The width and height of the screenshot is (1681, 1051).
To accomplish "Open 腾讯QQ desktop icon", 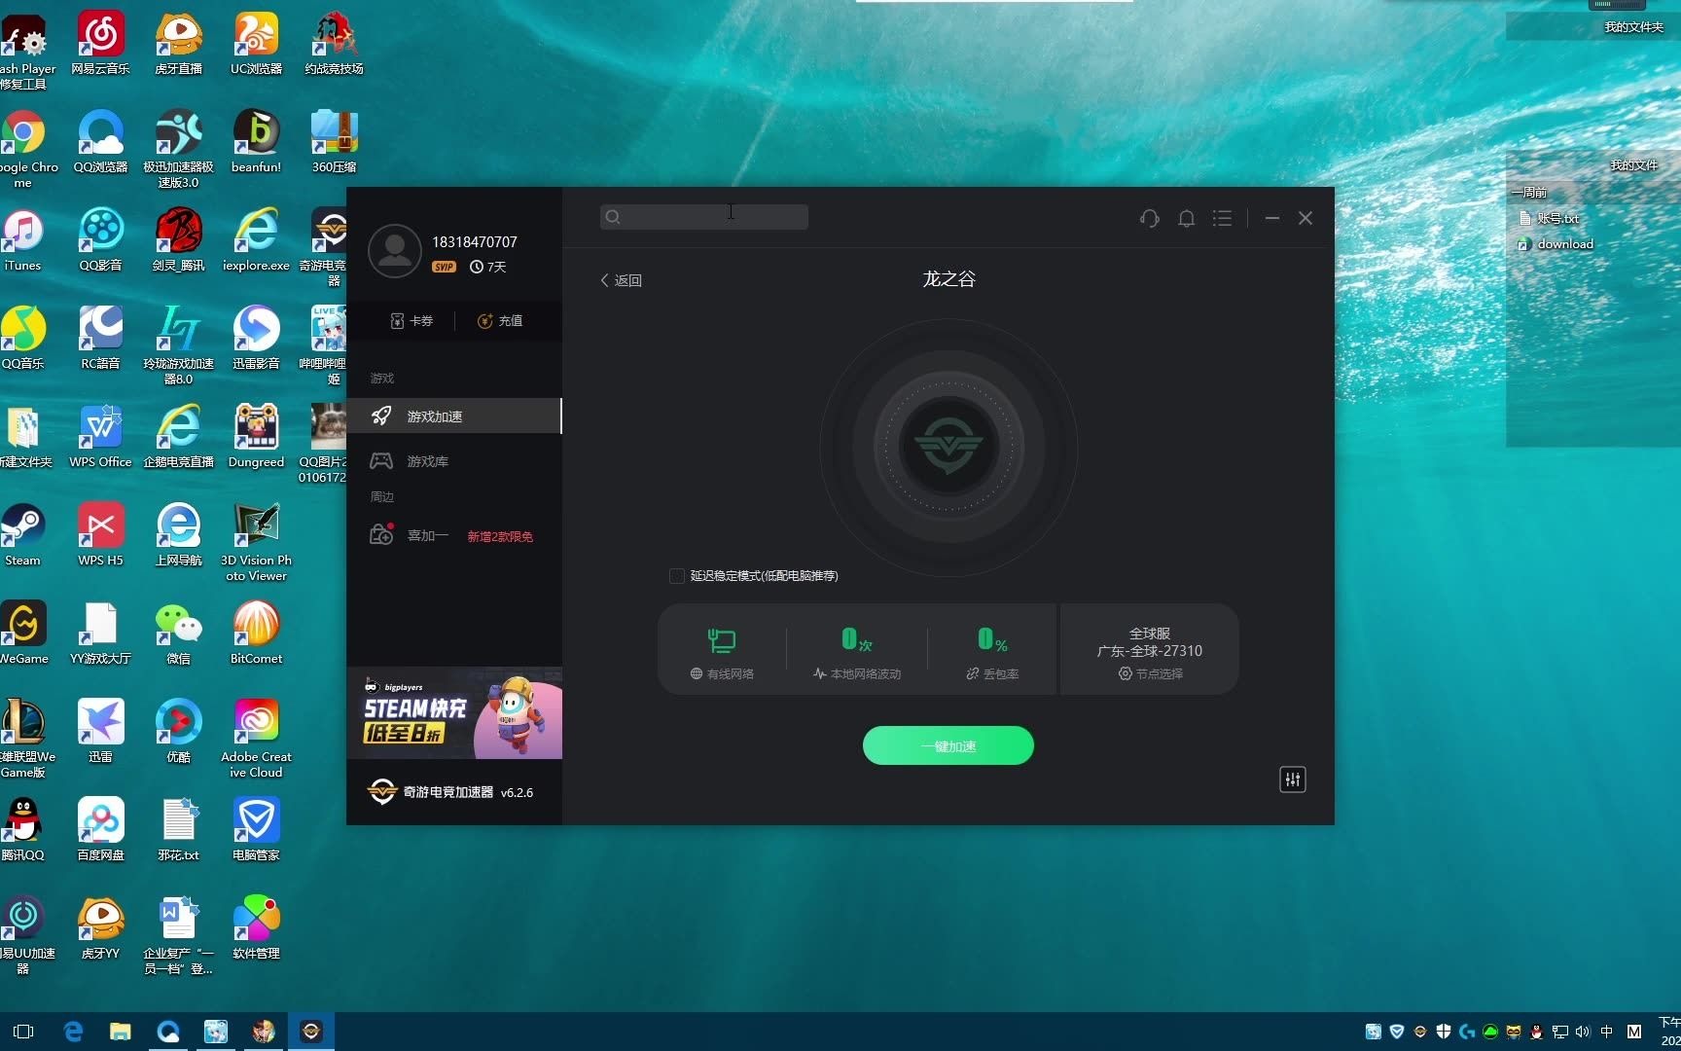I will click(22, 830).
